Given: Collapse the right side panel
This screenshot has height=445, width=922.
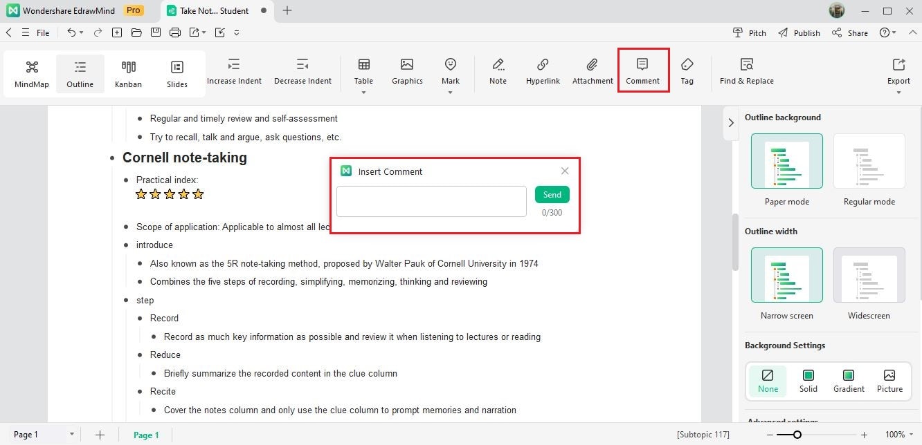Looking at the screenshot, I should click(731, 123).
